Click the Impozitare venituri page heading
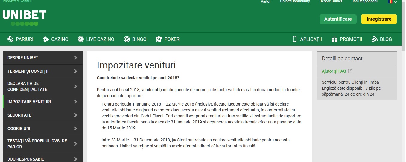The width and height of the screenshot is (406, 162). click(136, 65)
